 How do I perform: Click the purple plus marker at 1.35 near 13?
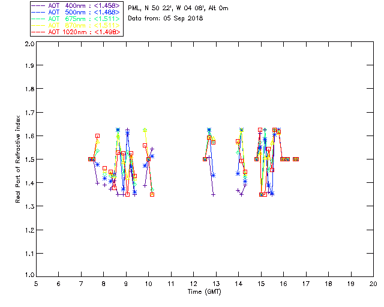(213, 194)
